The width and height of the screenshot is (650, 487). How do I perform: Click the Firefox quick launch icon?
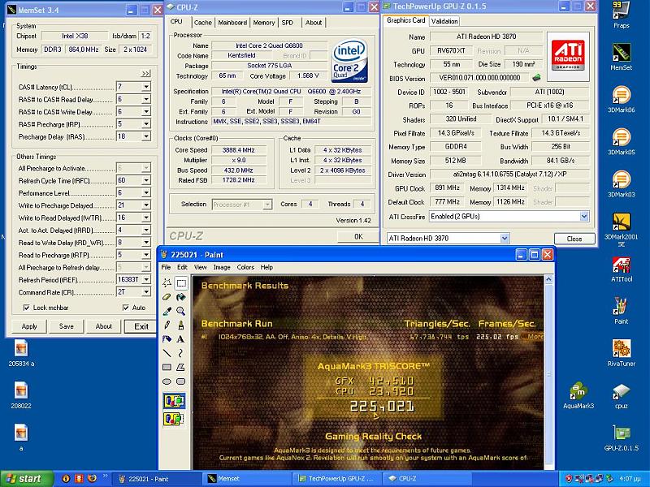click(92, 478)
